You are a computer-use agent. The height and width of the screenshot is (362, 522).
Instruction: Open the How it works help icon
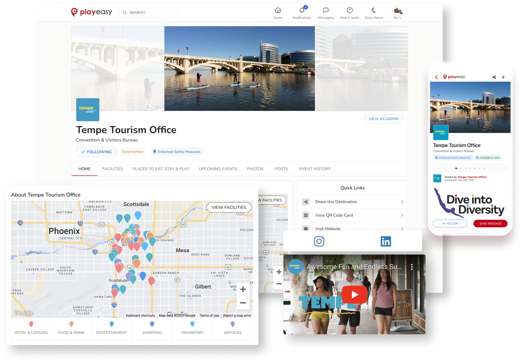(350, 10)
